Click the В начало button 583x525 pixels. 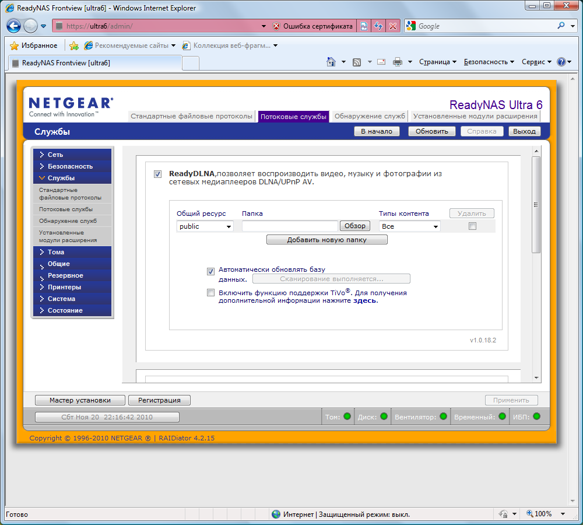[x=377, y=131]
